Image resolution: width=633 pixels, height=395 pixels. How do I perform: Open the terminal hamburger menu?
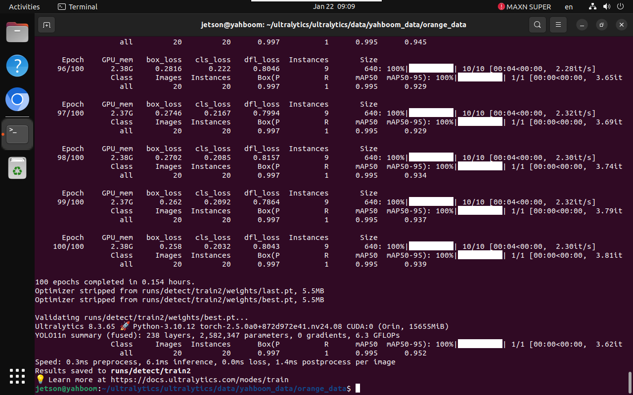(x=558, y=25)
